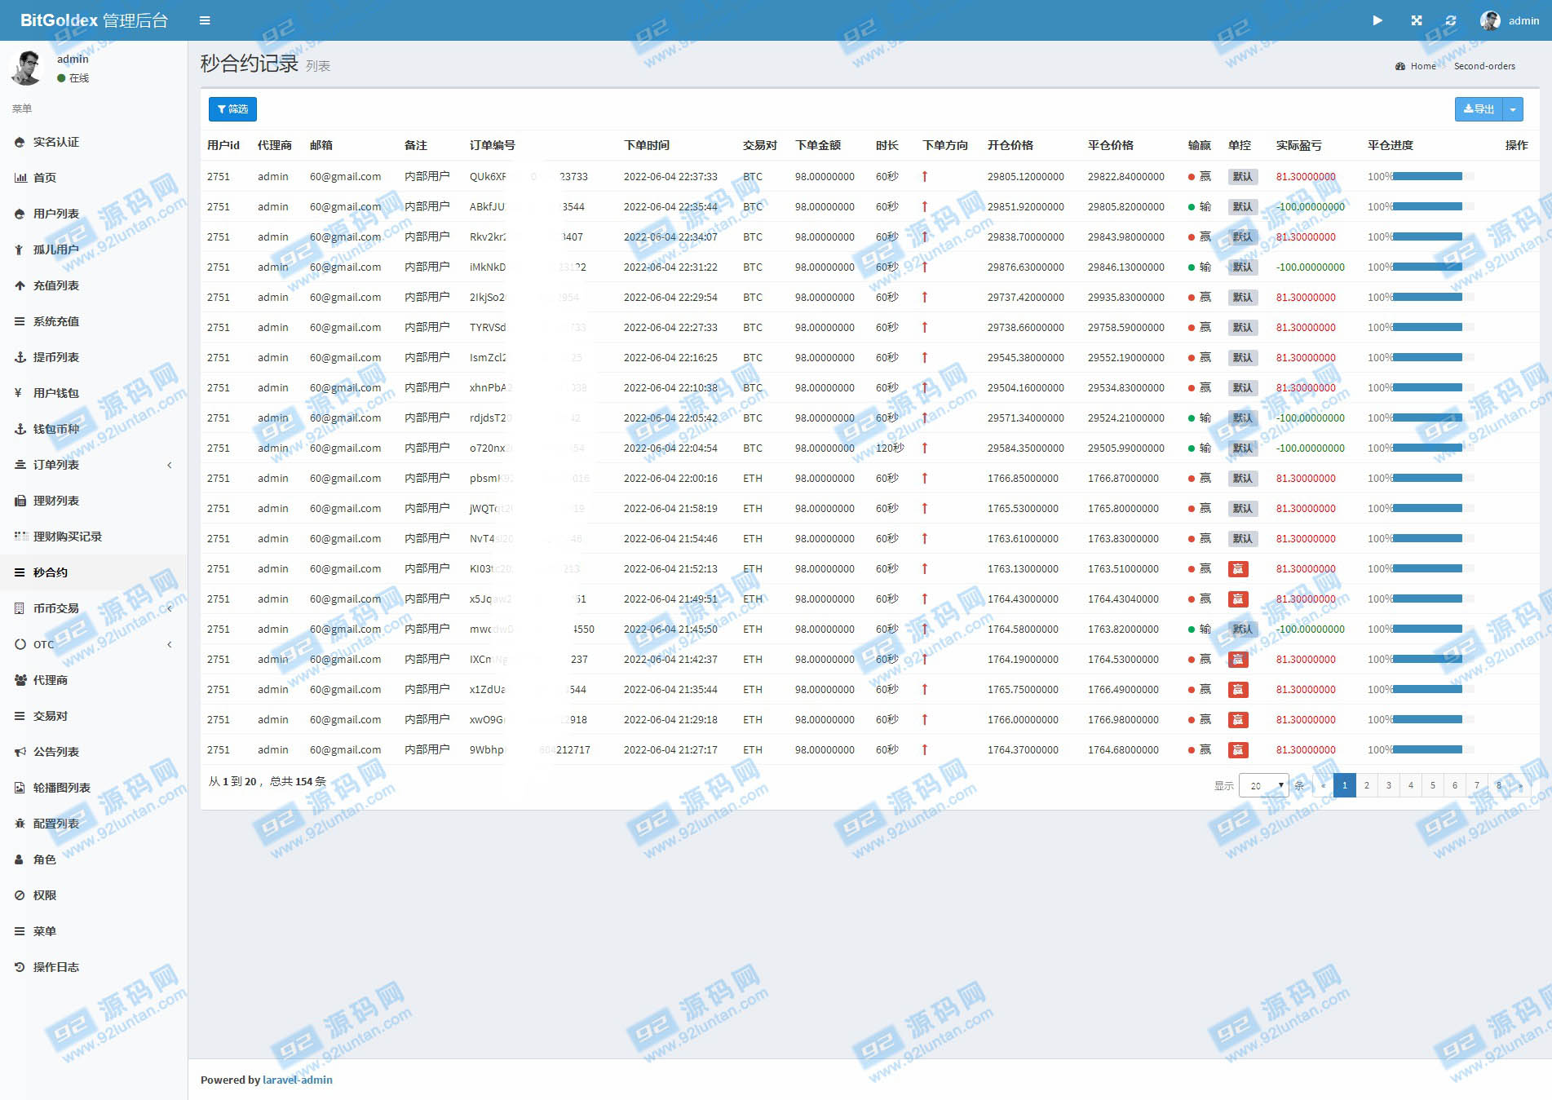
Task: Go to page 2 of the records
Action: (1367, 785)
